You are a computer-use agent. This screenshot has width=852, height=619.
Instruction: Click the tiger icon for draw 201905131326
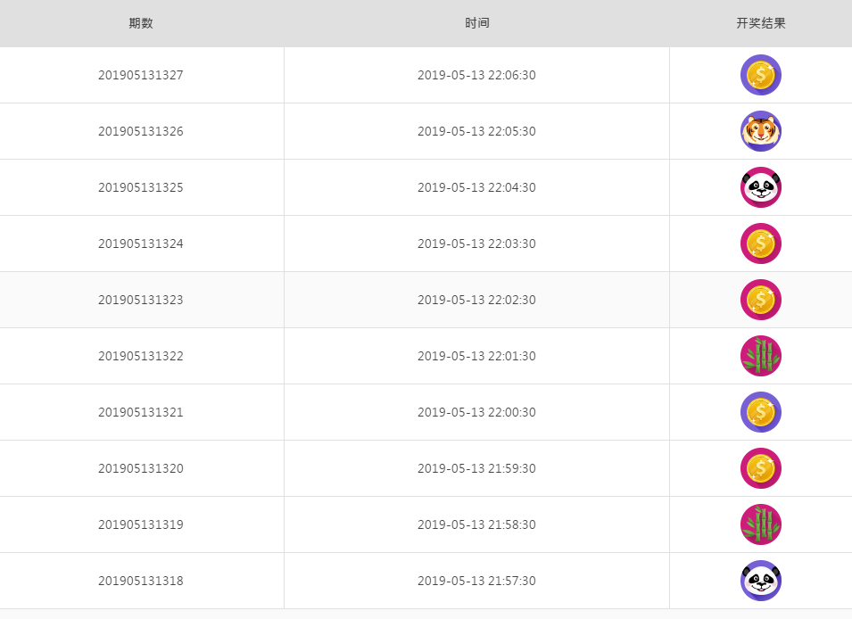coord(761,131)
